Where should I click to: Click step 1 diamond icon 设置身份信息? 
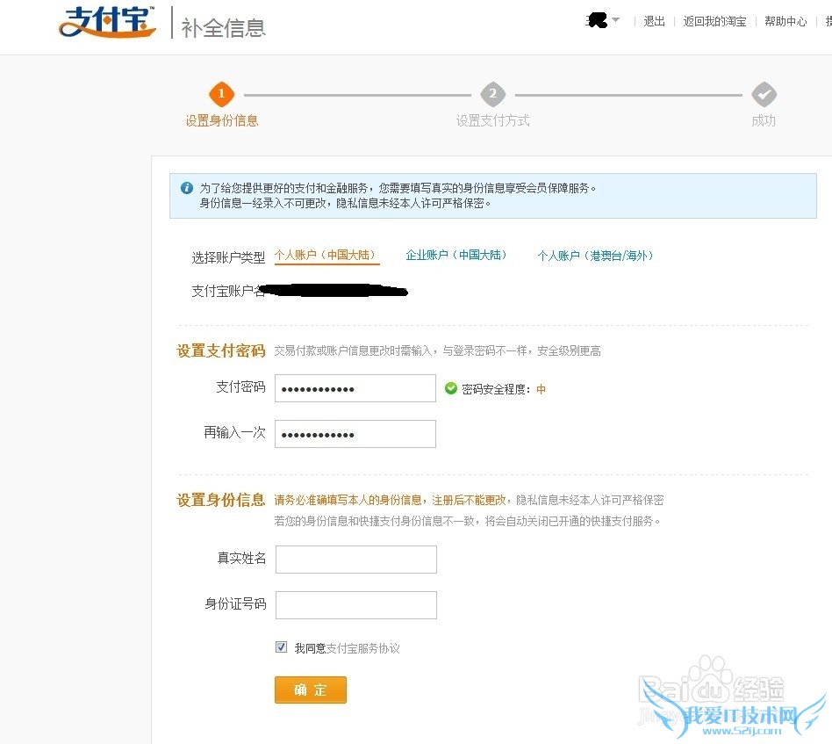[221, 95]
